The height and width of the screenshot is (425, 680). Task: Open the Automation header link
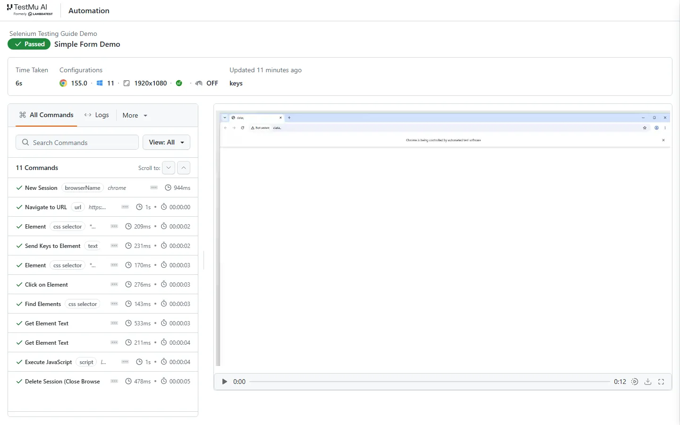pos(89,10)
